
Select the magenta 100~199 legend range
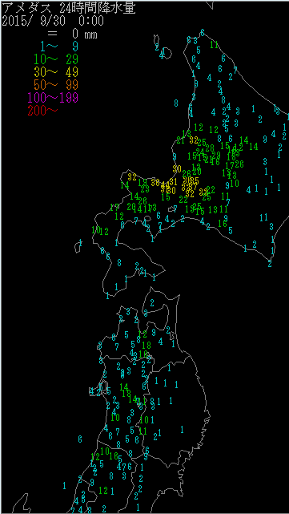click(53, 97)
